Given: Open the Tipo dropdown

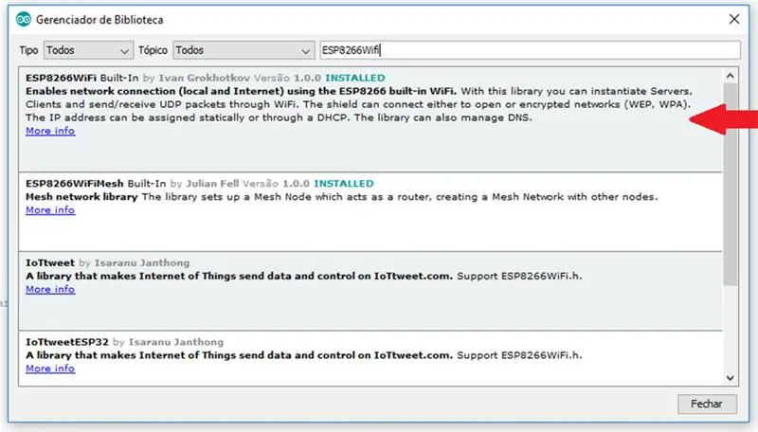Looking at the screenshot, I should [x=88, y=50].
